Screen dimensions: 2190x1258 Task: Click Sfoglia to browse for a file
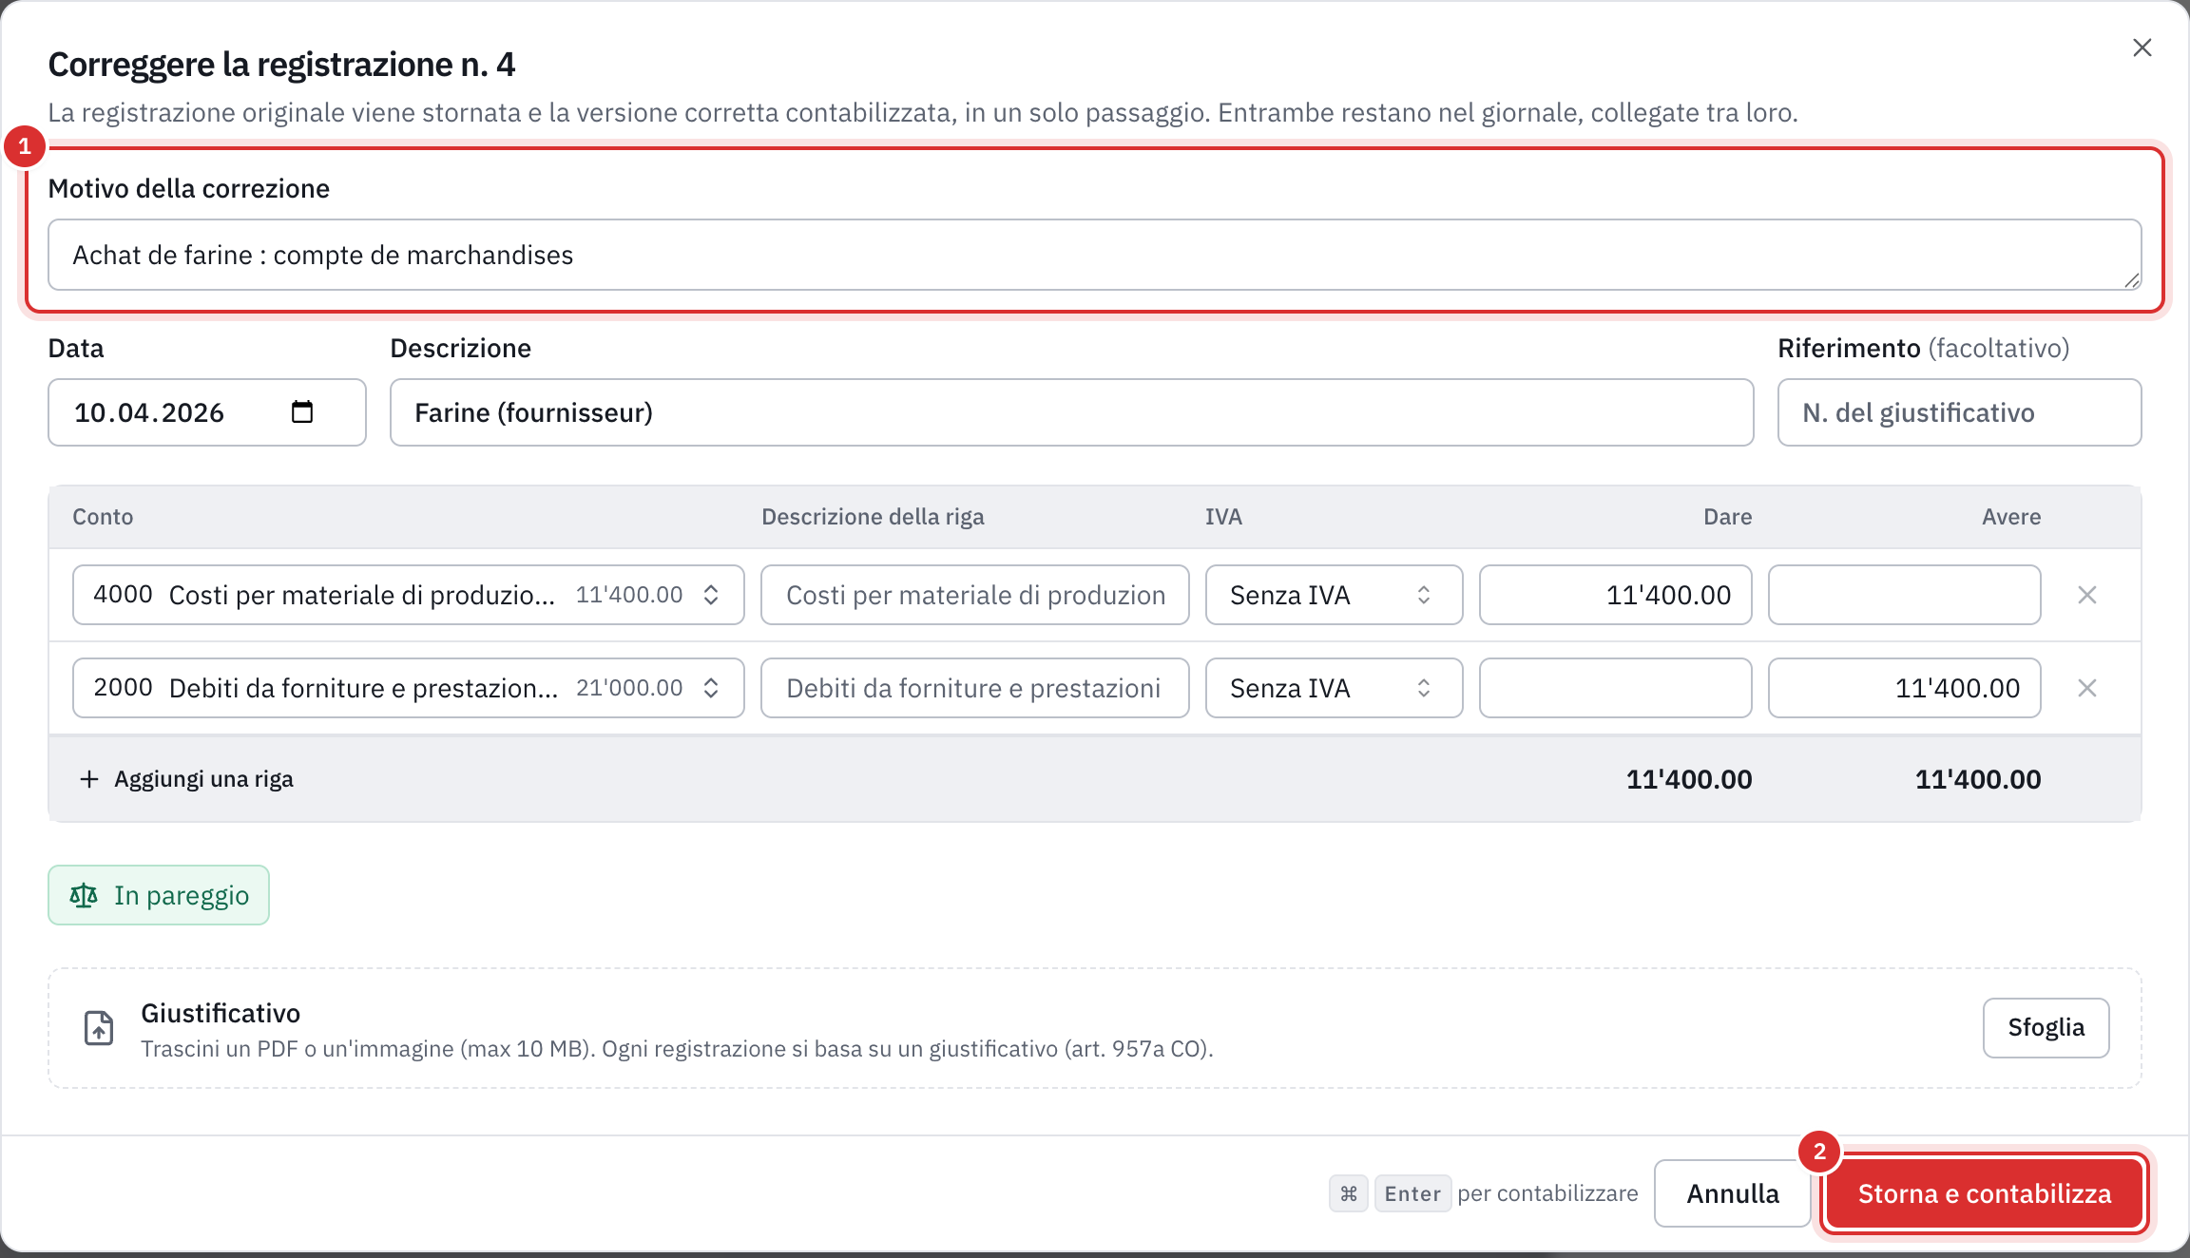[2046, 1027]
